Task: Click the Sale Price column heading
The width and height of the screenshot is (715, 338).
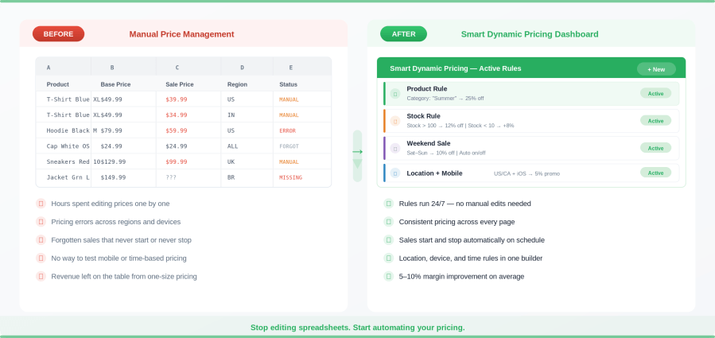Action: coord(180,84)
